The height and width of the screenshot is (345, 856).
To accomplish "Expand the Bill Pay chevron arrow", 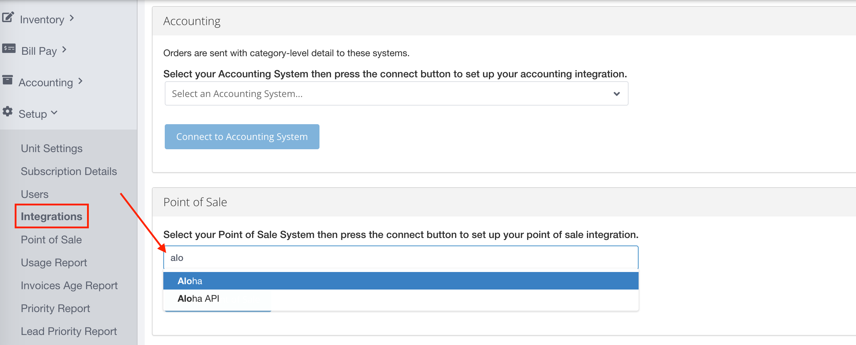I will click(x=64, y=50).
